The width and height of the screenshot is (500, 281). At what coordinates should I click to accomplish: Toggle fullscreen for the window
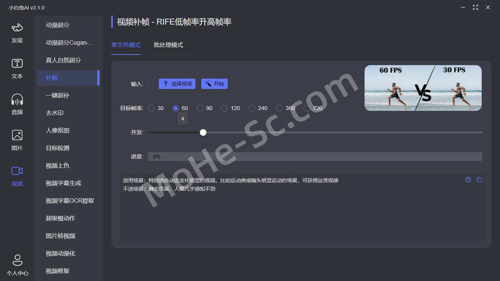pos(475,7)
